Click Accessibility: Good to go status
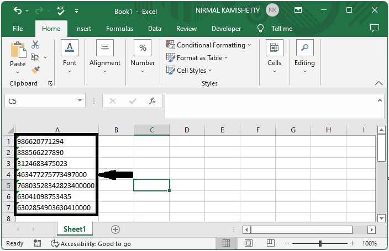Screen dimensions: 389x251 tap(91, 243)
